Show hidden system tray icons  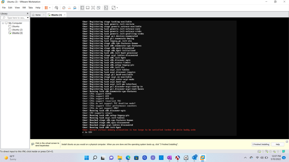245,158
